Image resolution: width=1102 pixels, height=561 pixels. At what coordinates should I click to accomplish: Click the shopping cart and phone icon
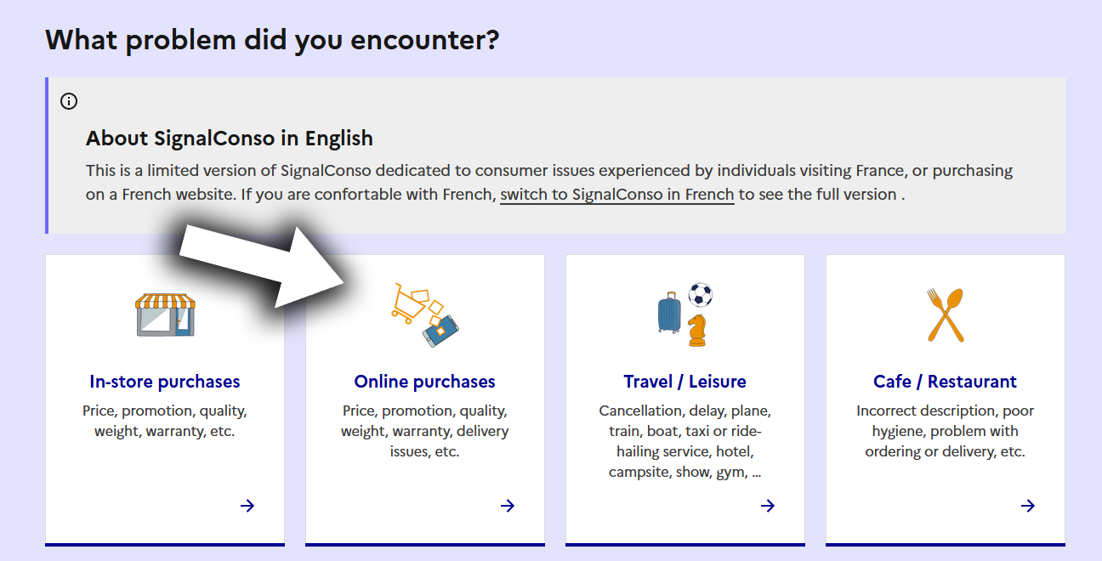coord(425,314)
